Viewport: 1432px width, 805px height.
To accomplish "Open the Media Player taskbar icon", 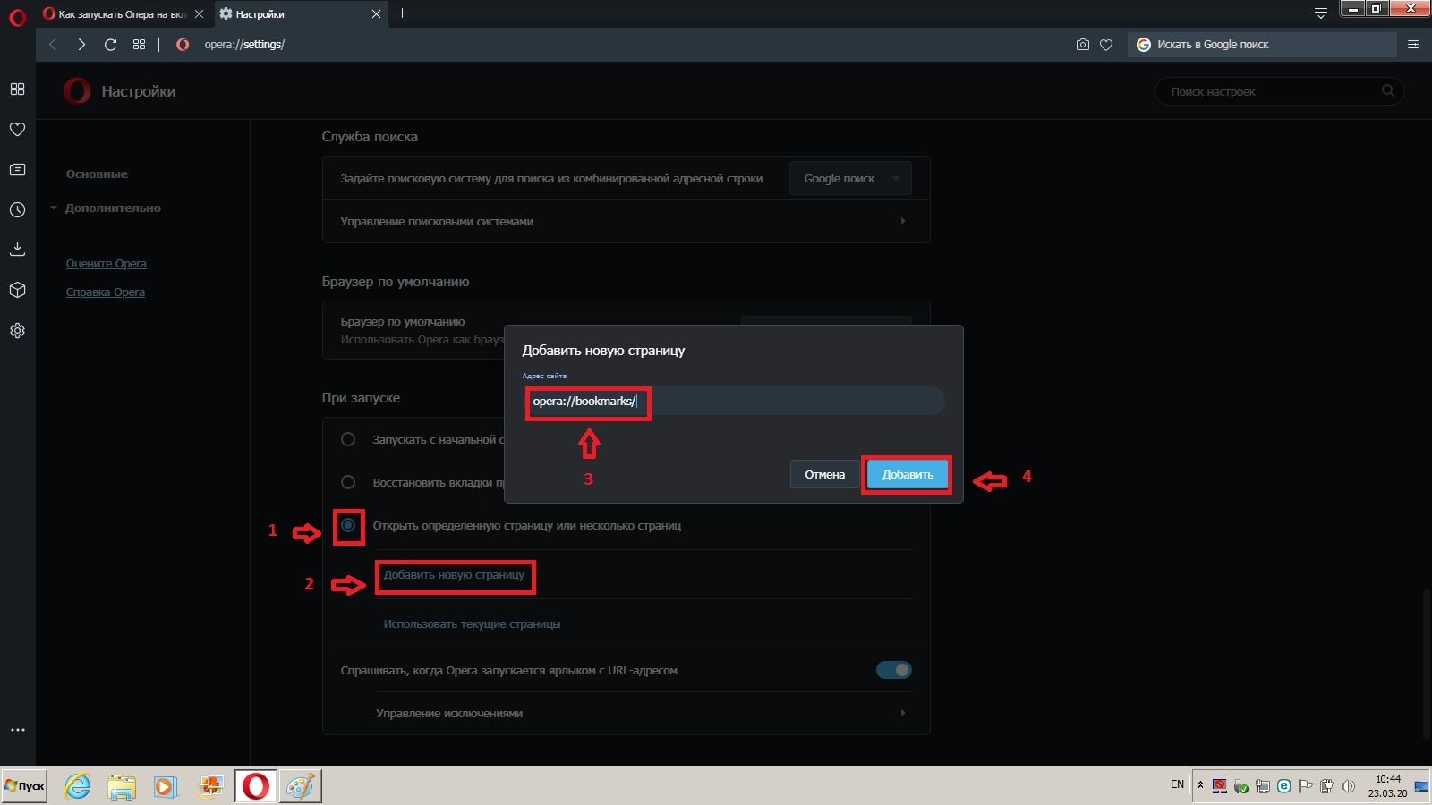I will pyautogui.click(x=166, y=786).
